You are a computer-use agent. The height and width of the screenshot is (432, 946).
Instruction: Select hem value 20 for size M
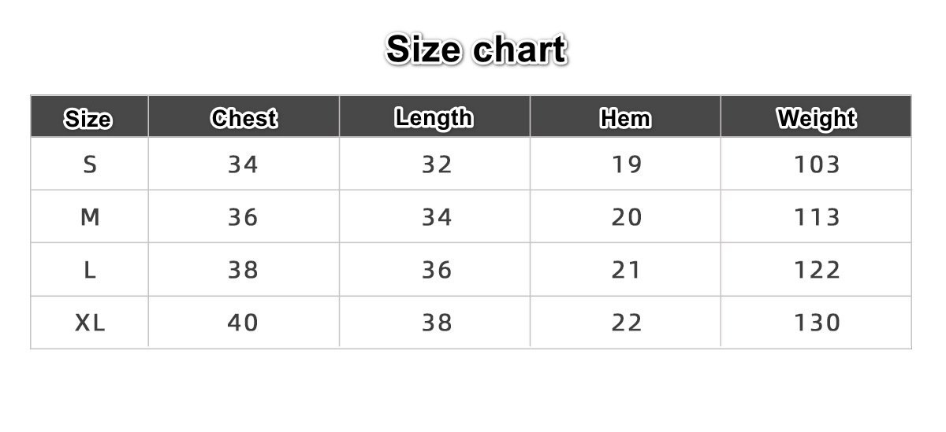[x=627, y=217]
